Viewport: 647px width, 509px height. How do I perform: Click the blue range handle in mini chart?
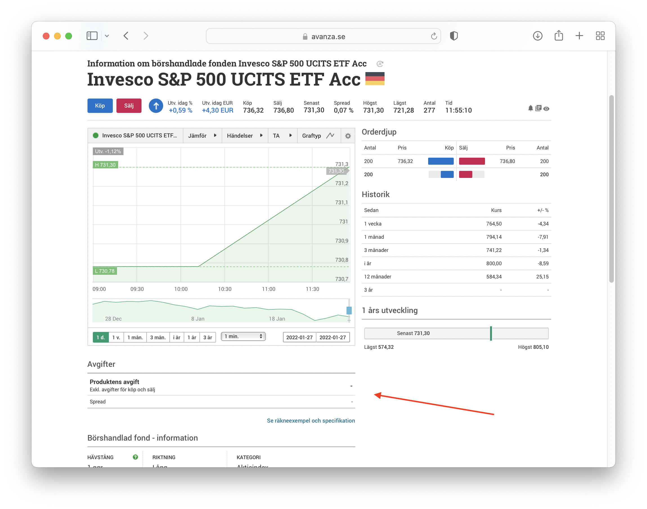coord(349,311)
